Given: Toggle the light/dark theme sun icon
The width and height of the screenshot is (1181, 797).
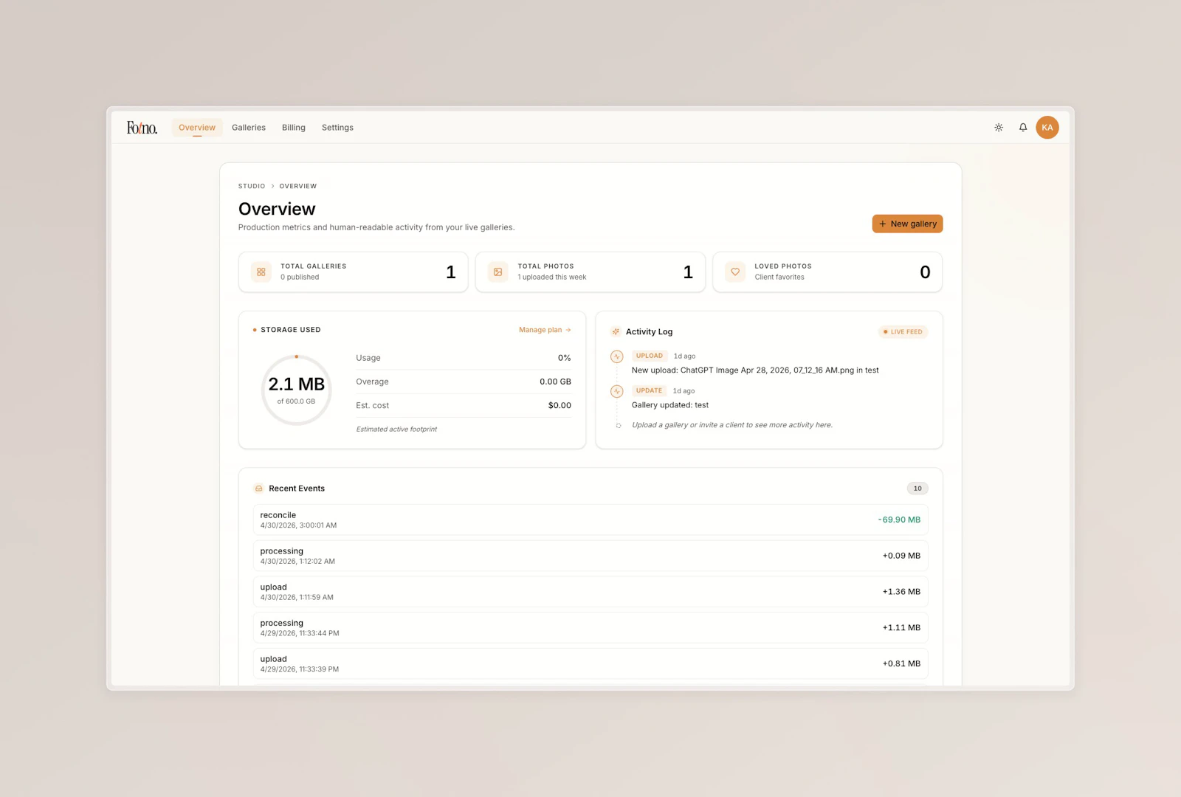Looking at the screenshot, I should coord(999,128).
